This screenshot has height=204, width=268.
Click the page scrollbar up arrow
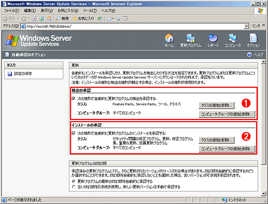pyautogui.click(x=264, y=62)
